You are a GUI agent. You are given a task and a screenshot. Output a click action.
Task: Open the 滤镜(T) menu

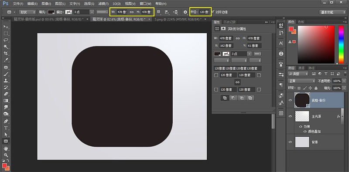point(103,4)
